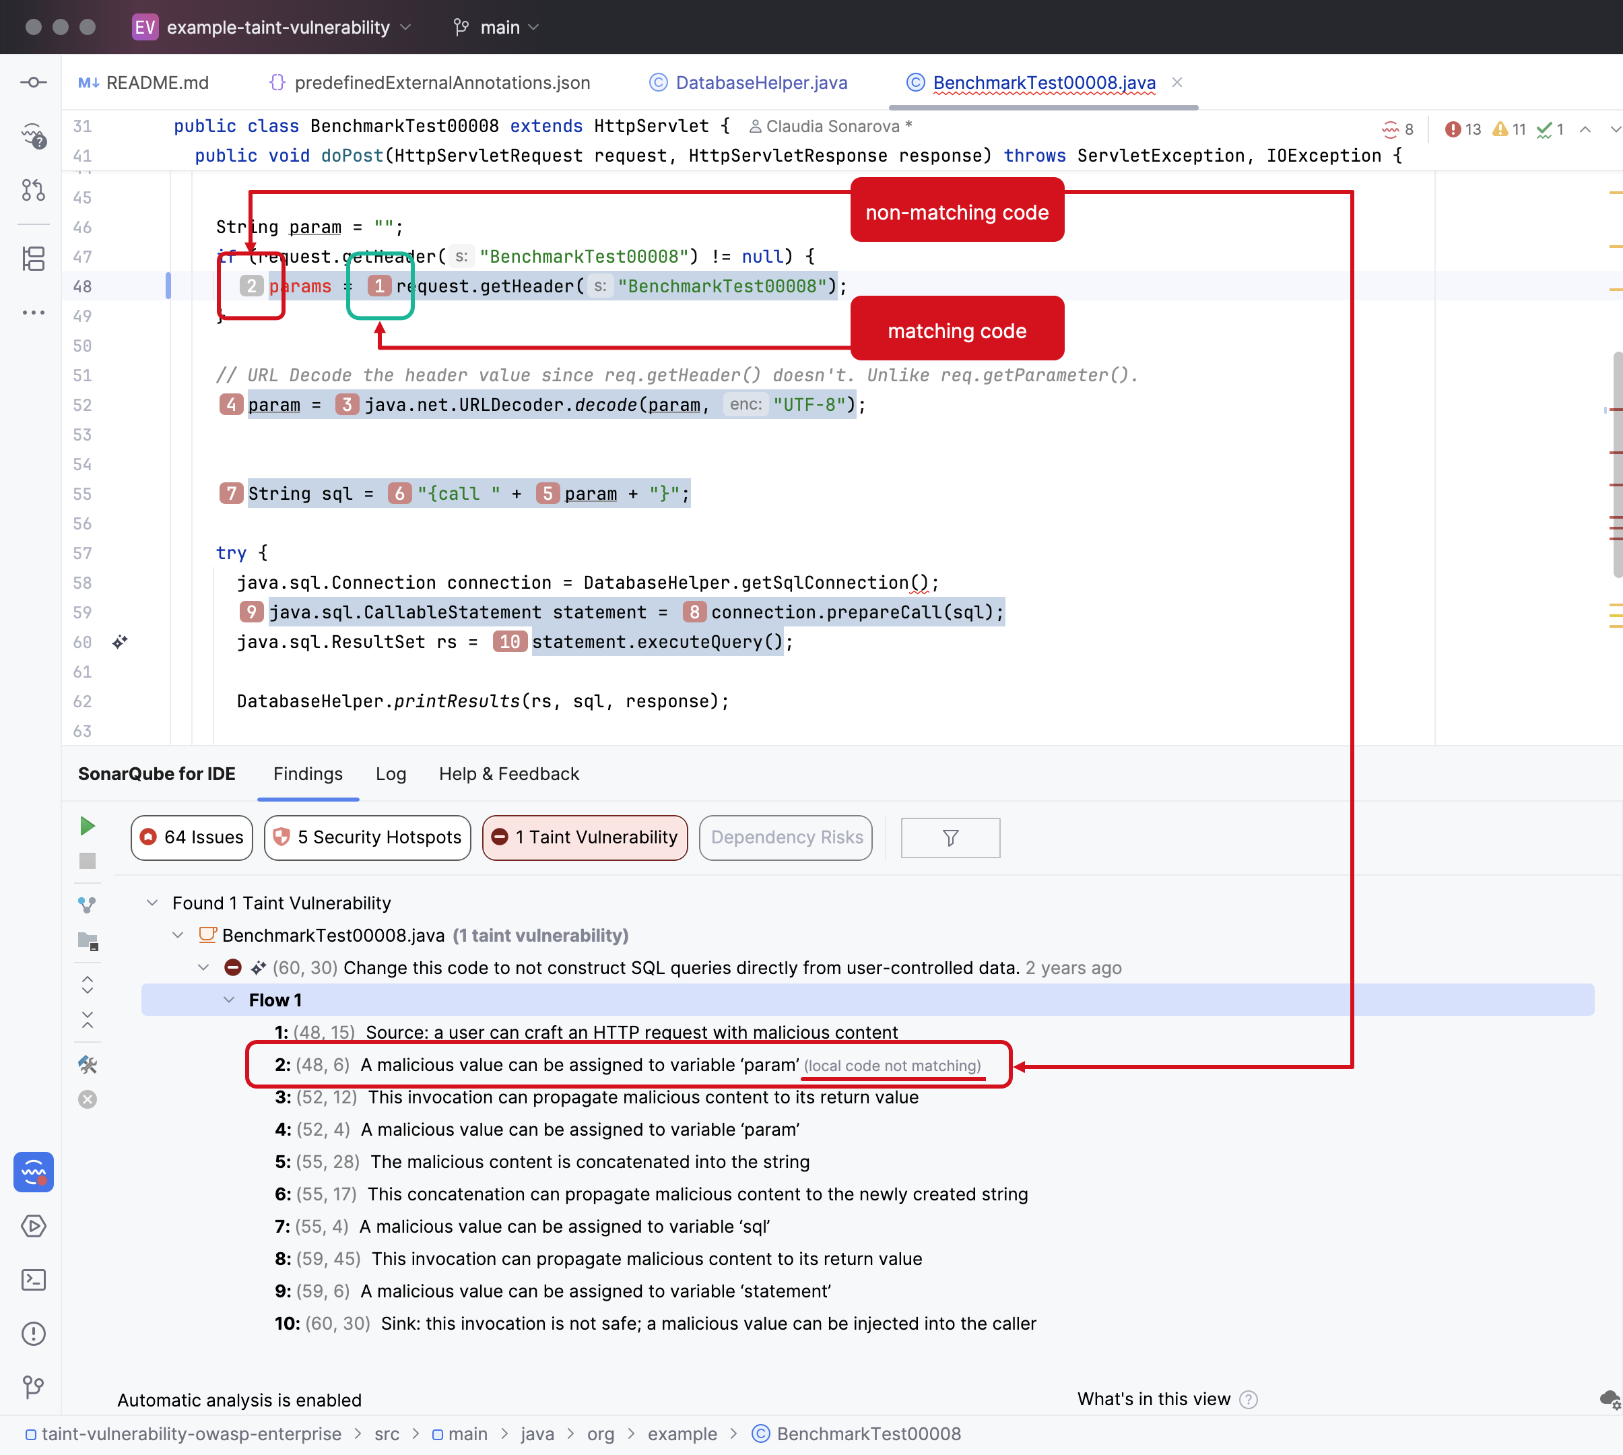Switch to the Log tab

[391, 773]
